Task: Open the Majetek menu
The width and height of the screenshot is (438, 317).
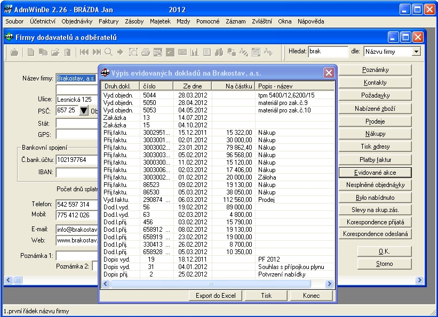Action: [160, 21]
